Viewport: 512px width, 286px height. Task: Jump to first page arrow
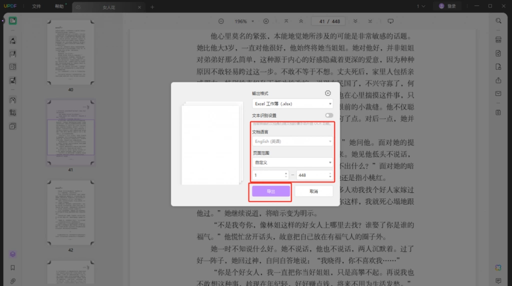coord(286,21)
